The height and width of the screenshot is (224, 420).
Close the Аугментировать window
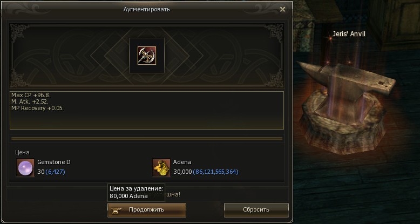282,9
